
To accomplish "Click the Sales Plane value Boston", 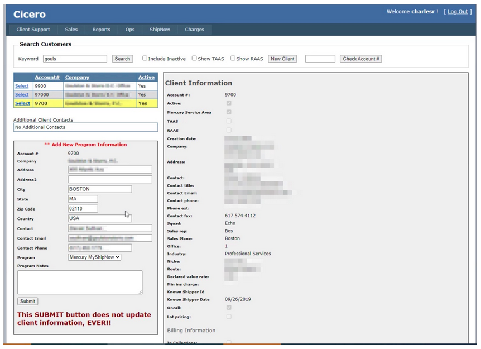I will pyautogui.click(x=233, y=238).
